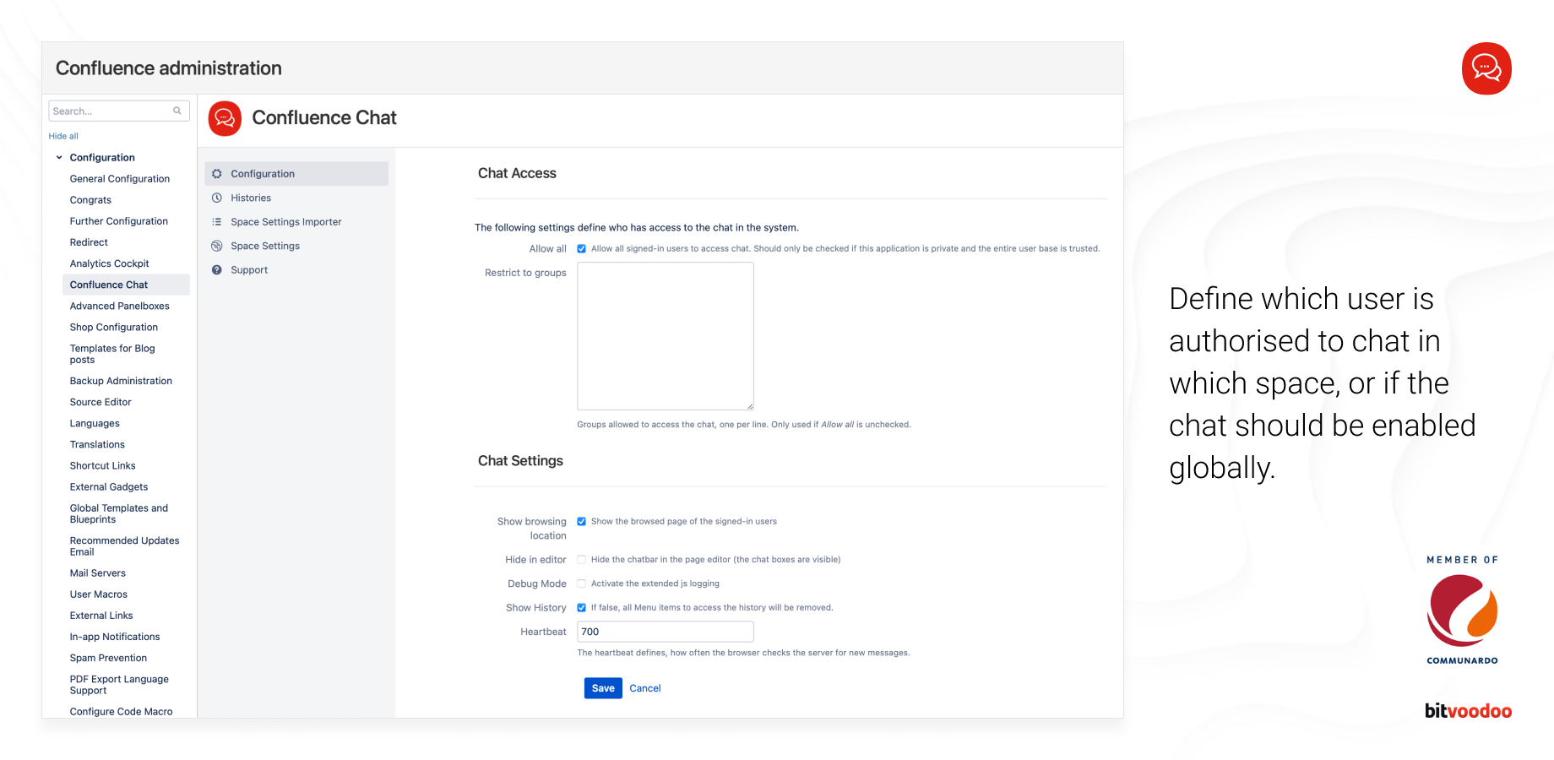Click the Restrict to groups text area
The image size is (1554, 760).
666,336
